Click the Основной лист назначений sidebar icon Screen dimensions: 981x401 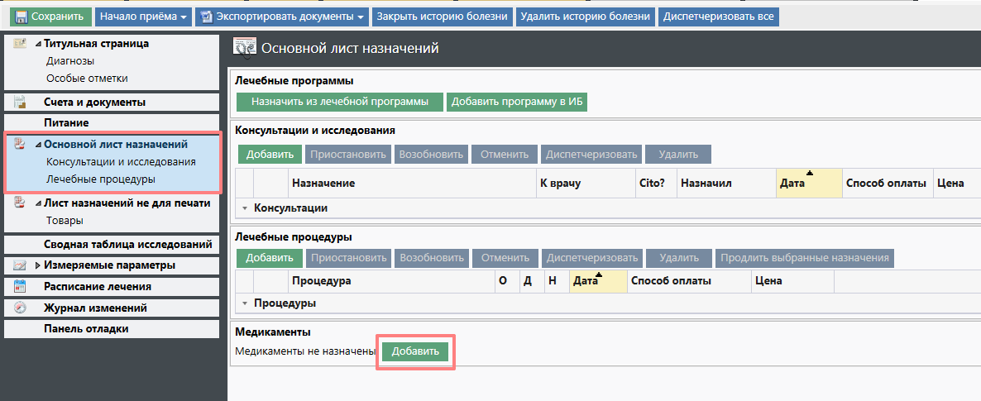click(x=21, y=144)
